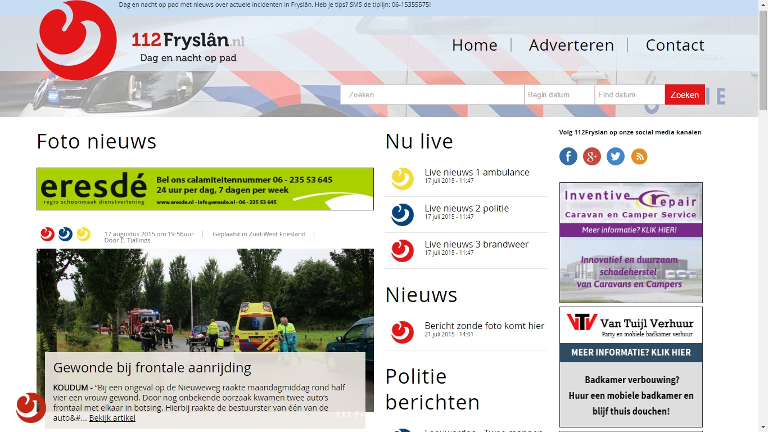Click the red icon beside Bericht zonde foto
Screen dimensions: 768x432
(403, 332)
